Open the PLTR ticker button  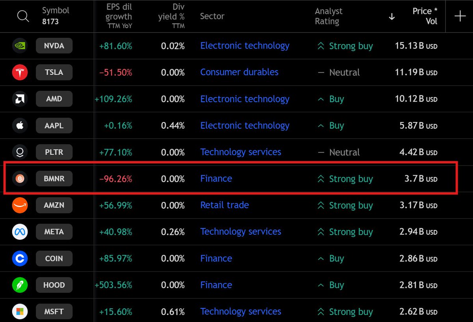(54, 152)
